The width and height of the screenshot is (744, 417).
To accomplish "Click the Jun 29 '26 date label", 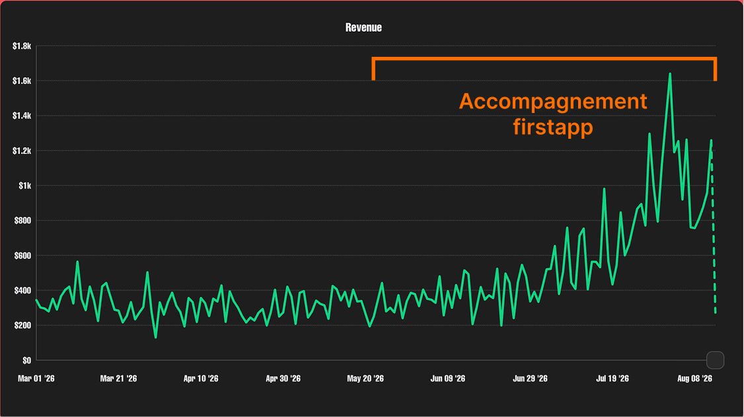I will pos(530,379).
